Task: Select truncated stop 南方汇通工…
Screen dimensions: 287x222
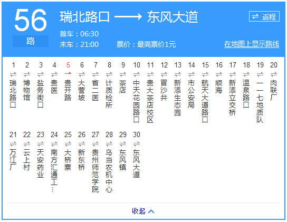Action: [54, 170]
